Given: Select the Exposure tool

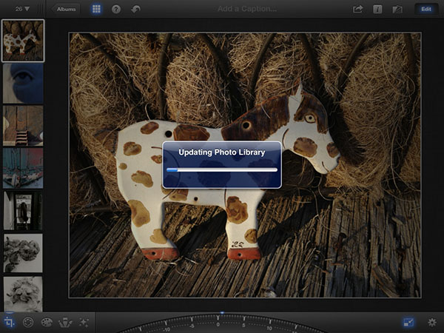Looking at the screenshot, I should (28, 322).
